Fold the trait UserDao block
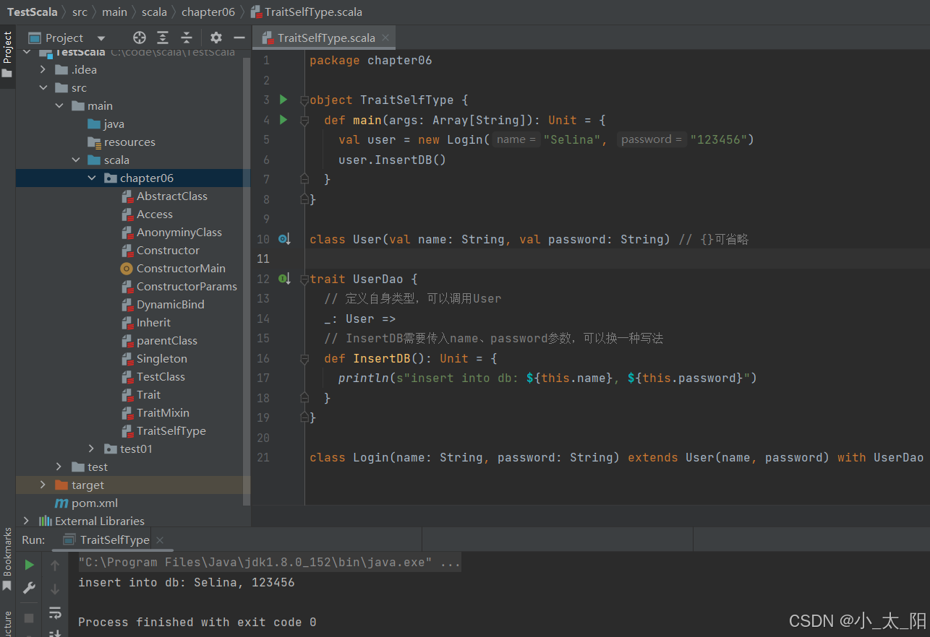 coord(304,279)
